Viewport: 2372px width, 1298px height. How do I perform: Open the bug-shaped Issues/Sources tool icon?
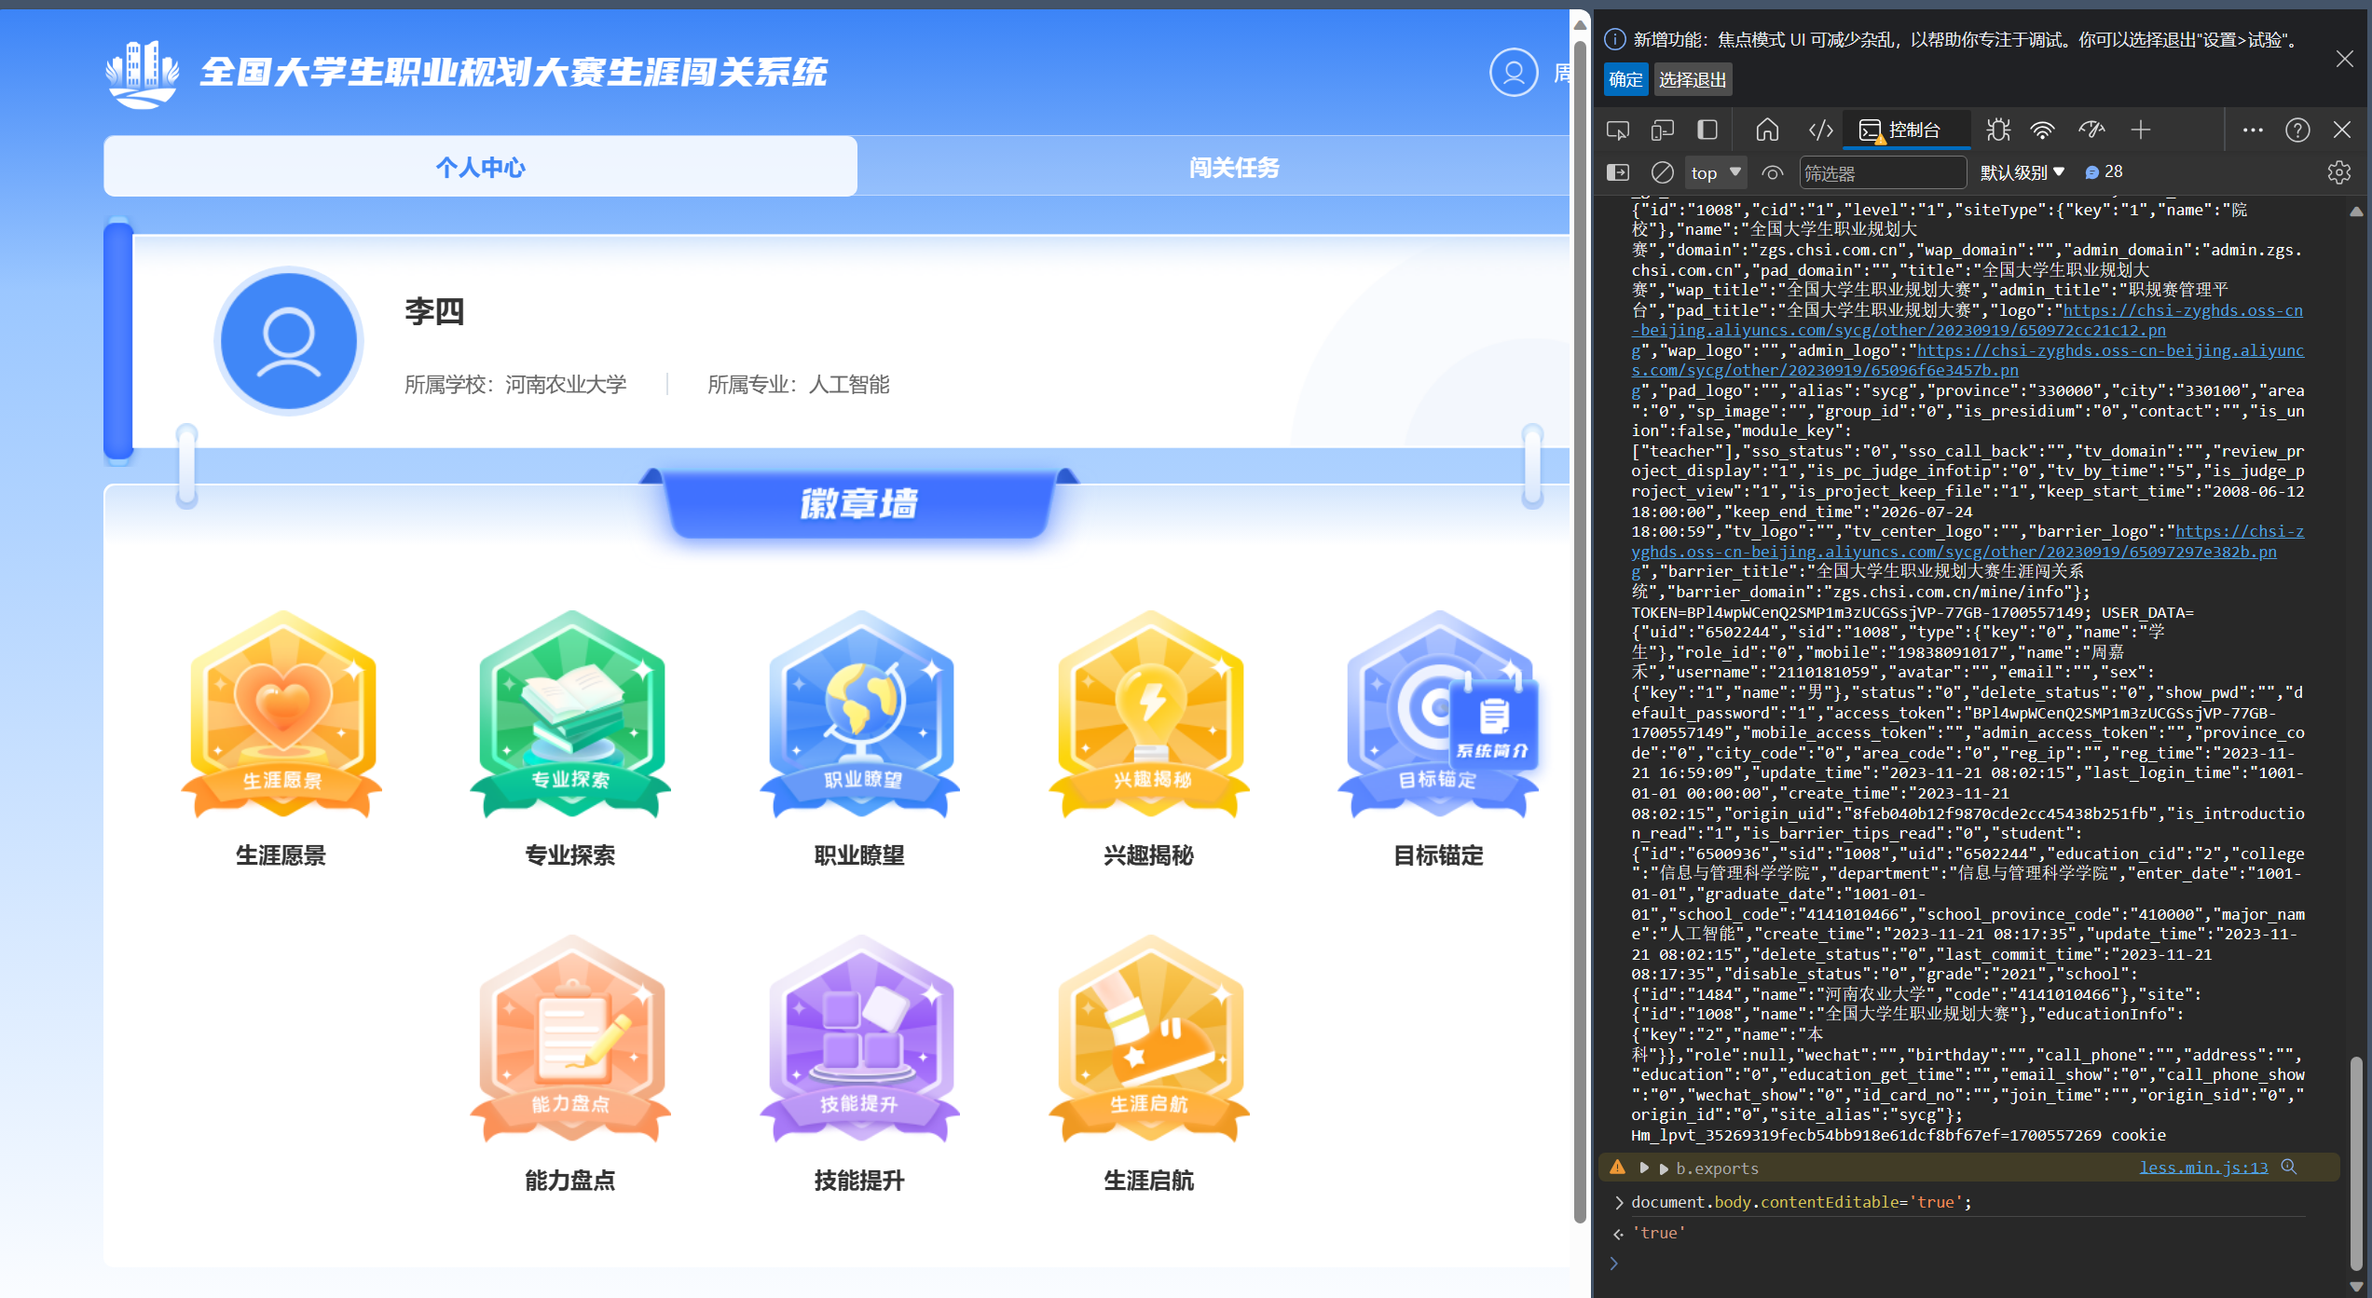[1998, 130]
